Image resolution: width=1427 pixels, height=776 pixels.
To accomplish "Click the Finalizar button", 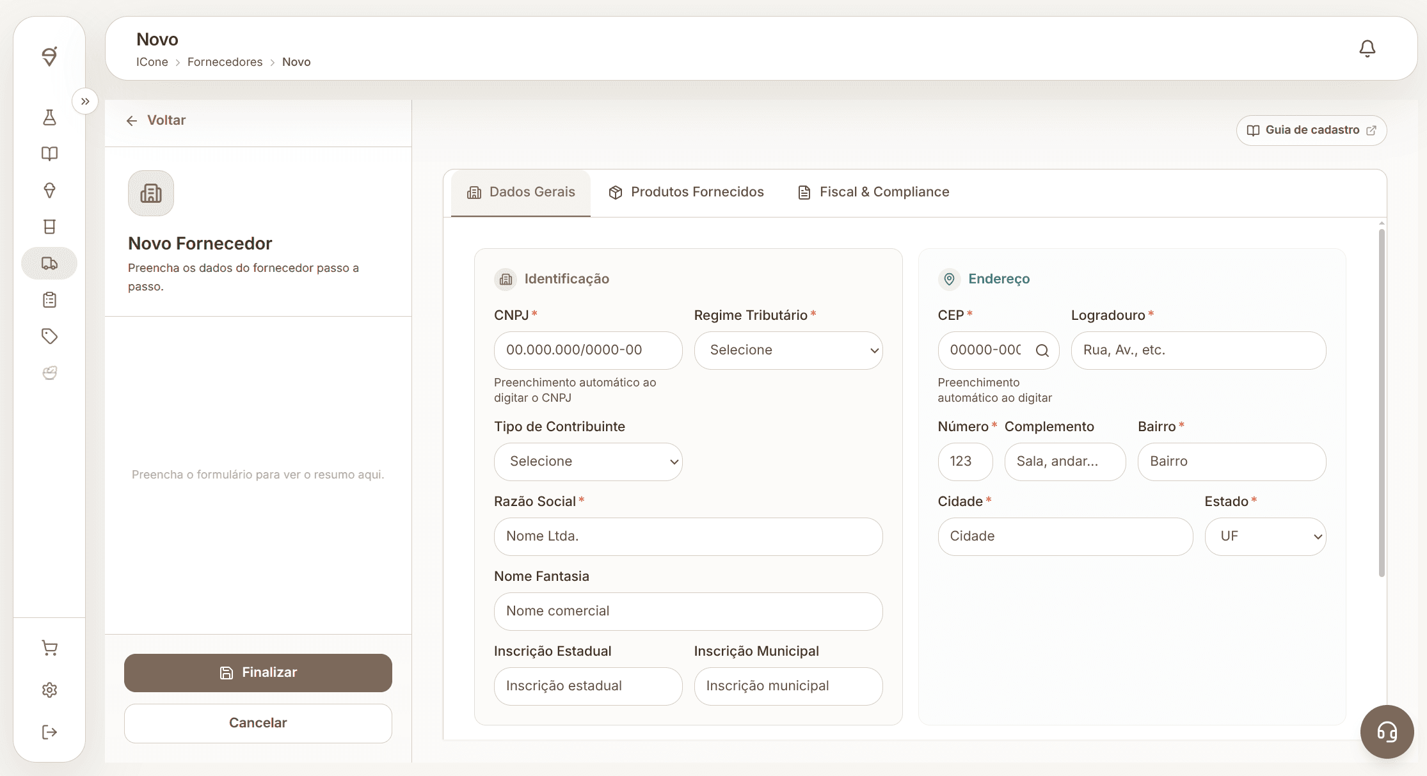I will [258, 673].
